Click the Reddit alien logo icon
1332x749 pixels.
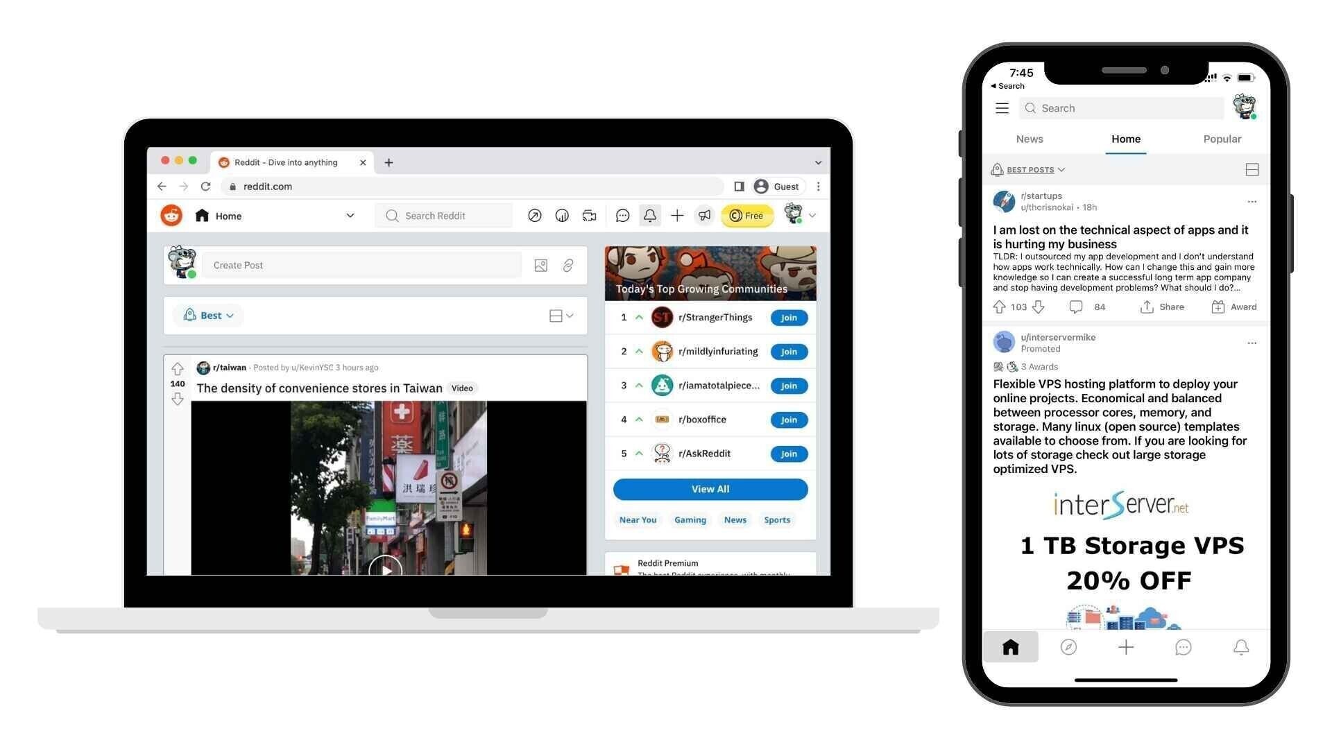point(170,215)
